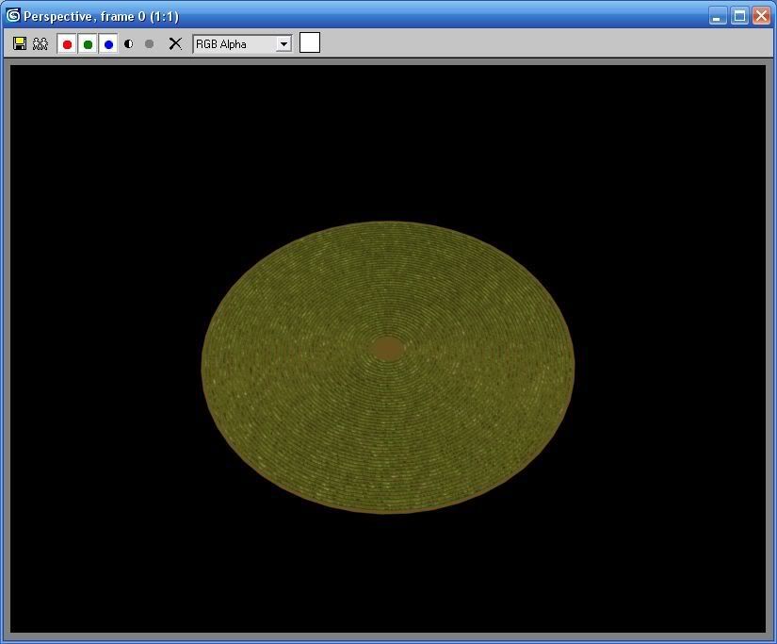
Task: Display the alpha channel
Action: pyautogui.click(x=129, y=43)
